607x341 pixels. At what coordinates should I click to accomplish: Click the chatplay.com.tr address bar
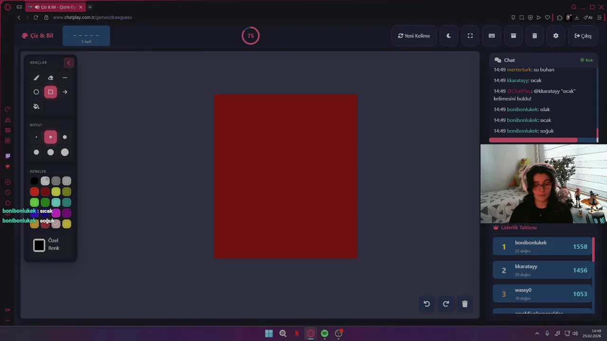92,18
